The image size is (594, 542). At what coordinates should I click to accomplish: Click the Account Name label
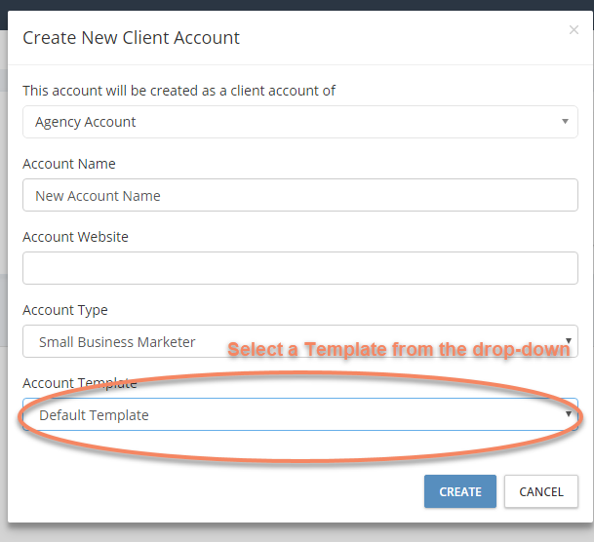(69, 164)
